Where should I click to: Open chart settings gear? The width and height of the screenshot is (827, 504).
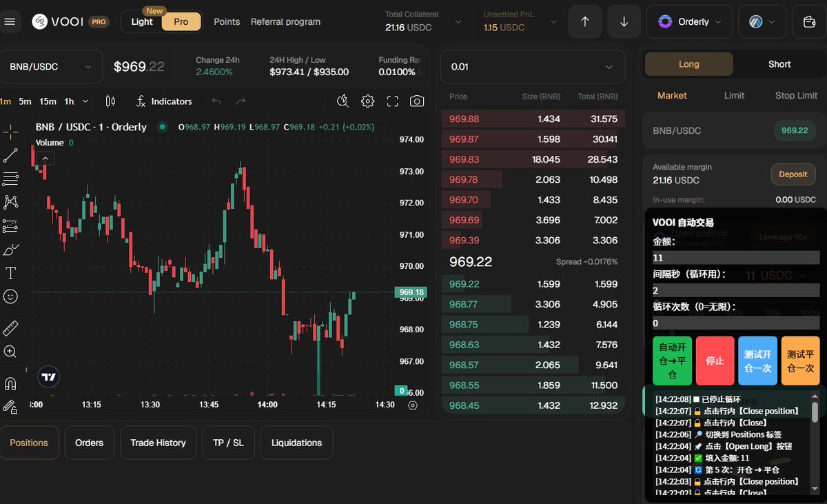coord(368,101)
